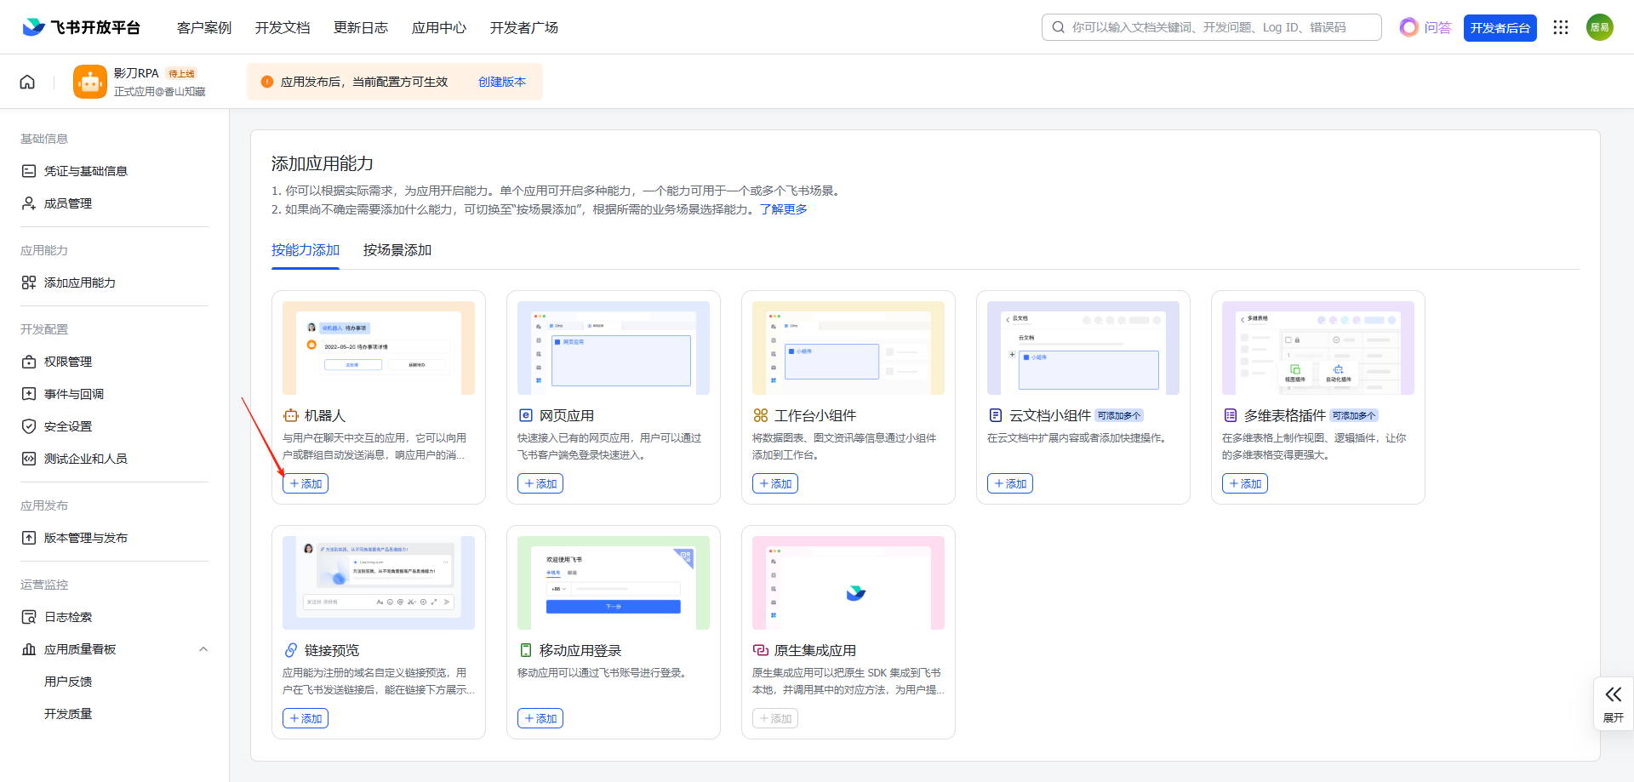Viewport: 1634px width, 782px height.
Task: Click the home icon in the header
Action: (x=27, y=82)
